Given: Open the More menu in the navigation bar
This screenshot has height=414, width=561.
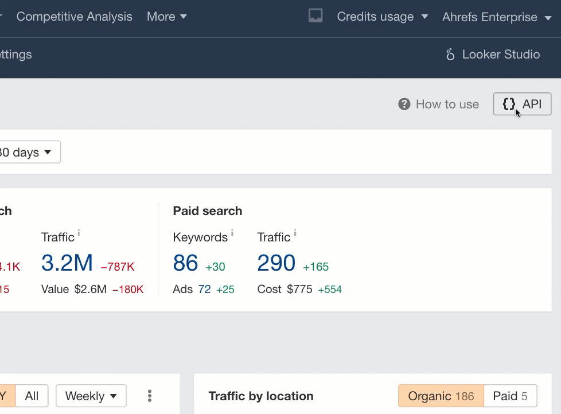Looking at the screenshot, I should [x=166, y=16].
